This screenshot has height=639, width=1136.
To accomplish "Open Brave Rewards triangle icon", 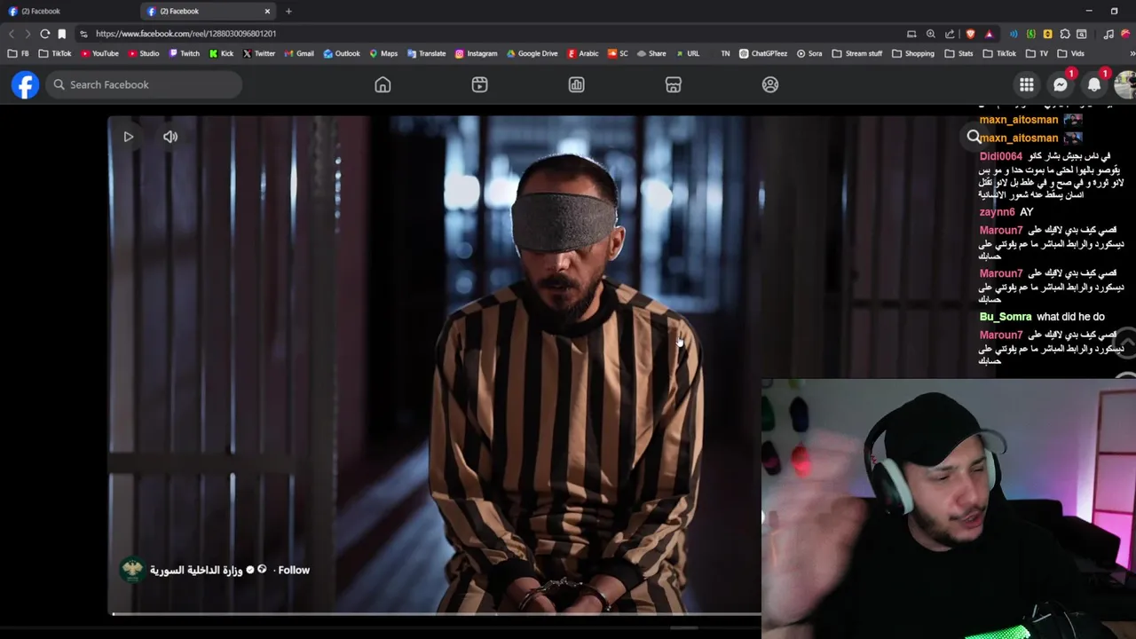I will 989,34.
